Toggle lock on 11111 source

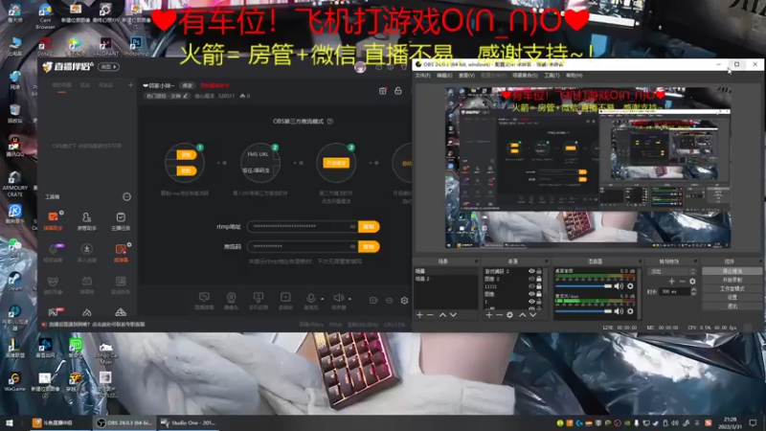(539, 286)
